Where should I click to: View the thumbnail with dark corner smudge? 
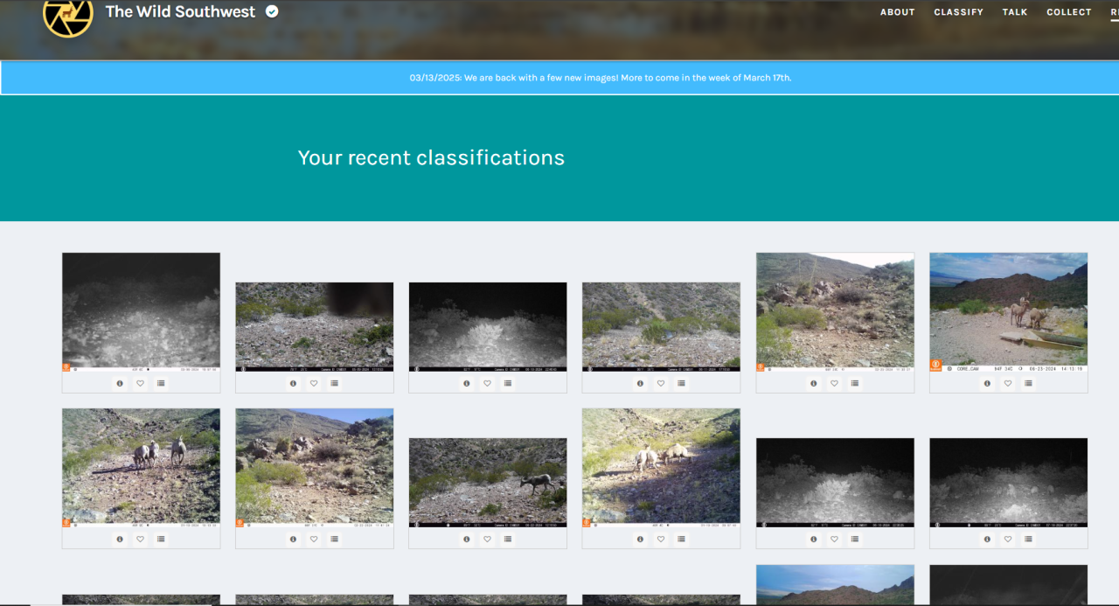(x=315, y=327)
